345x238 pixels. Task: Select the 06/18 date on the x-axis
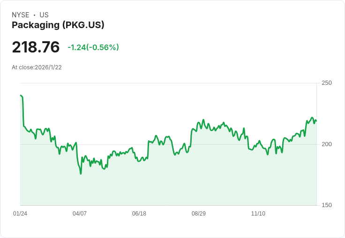coord(139,214)
